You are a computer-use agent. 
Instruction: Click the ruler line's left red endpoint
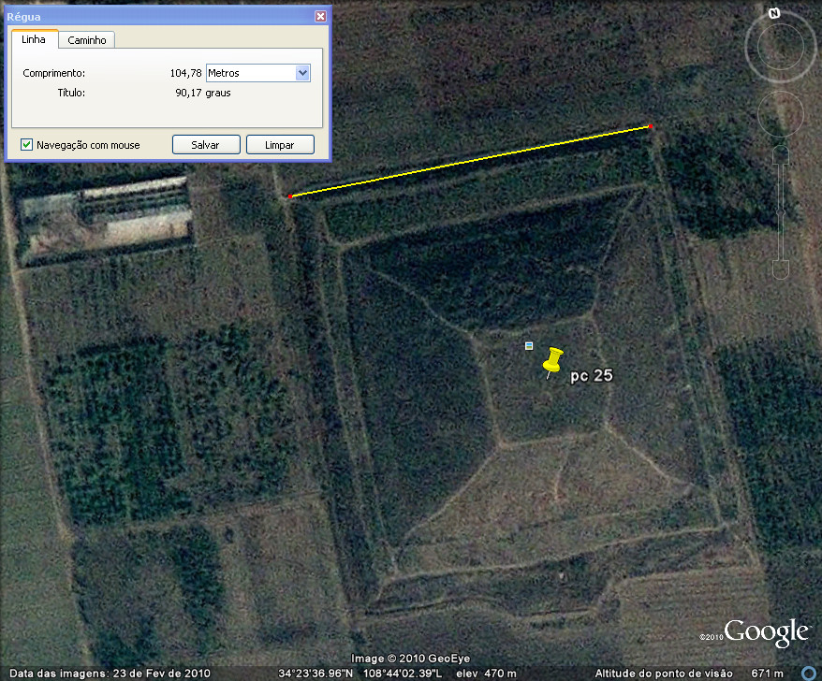pyautogui.click(x=290, y=196)
